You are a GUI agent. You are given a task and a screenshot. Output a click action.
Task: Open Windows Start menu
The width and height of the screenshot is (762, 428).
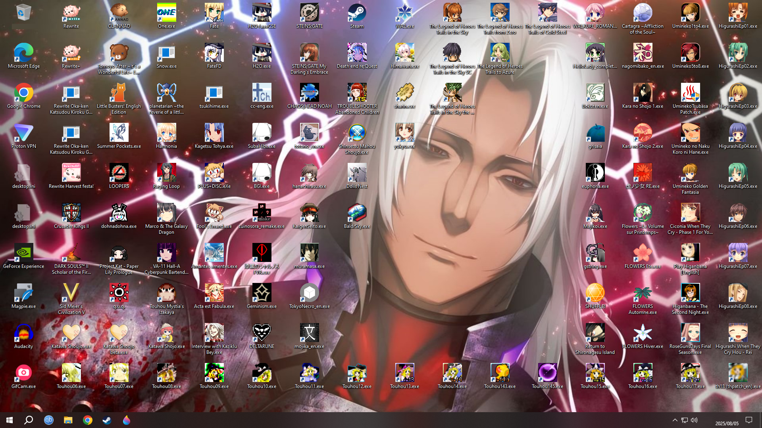(x=10, y=420)
